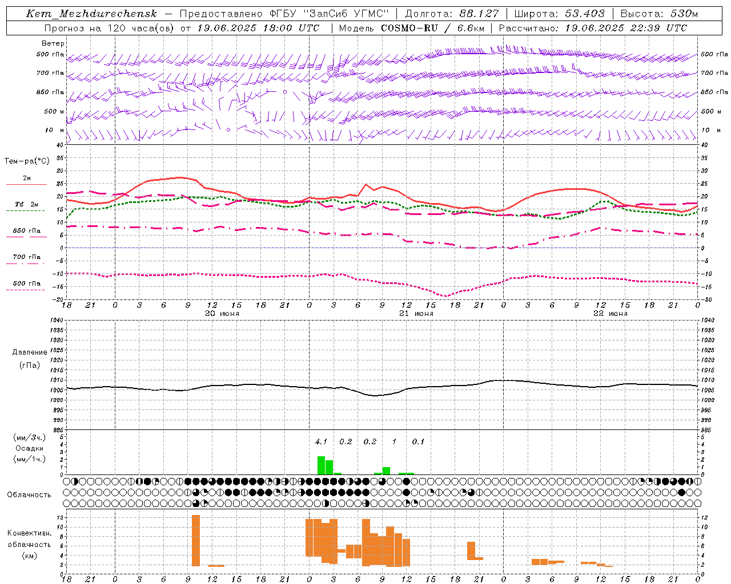Viewport: 731px width, 584px height.
Task: Click the Kem_Mezhdurechensk station title
Action: click(x=91, y=14)
